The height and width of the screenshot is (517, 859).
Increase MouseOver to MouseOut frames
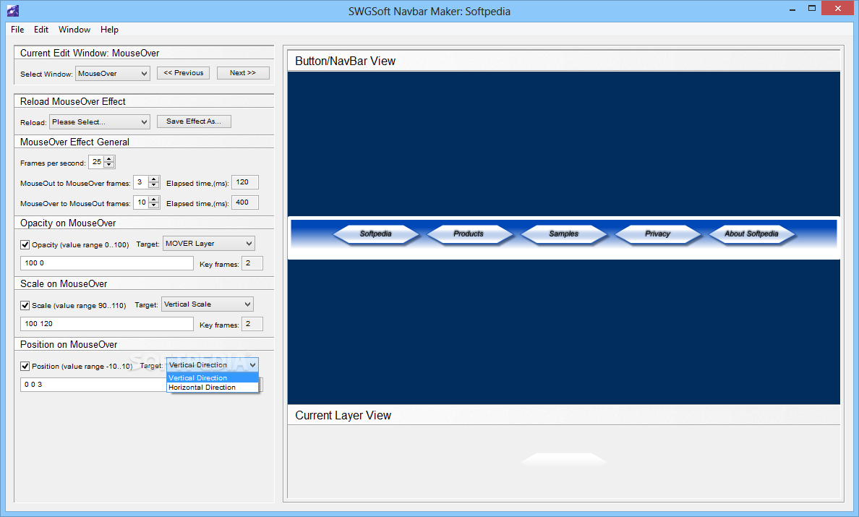click(x=154, y=200)
